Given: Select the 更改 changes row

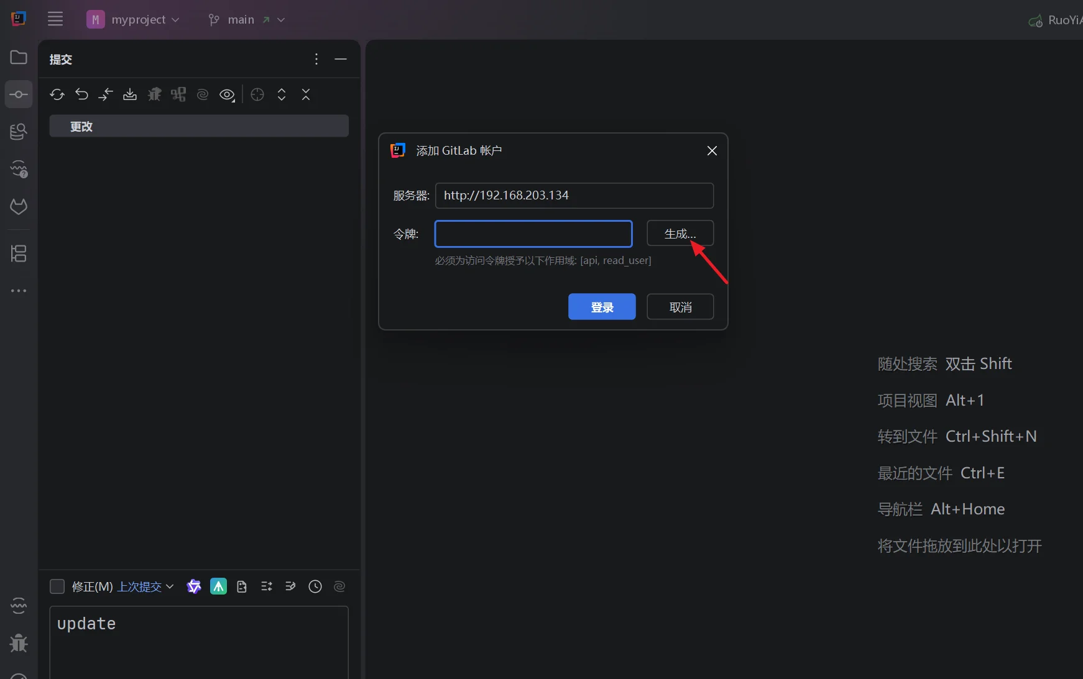Looking at the screenshot, I should pos(199,126).
